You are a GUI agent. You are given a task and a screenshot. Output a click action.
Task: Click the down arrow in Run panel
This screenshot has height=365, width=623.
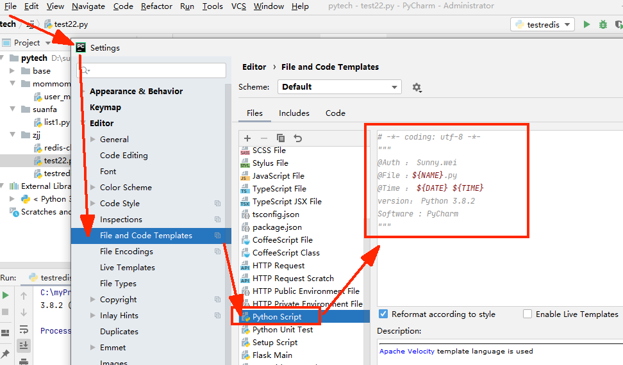pos(24,312)
